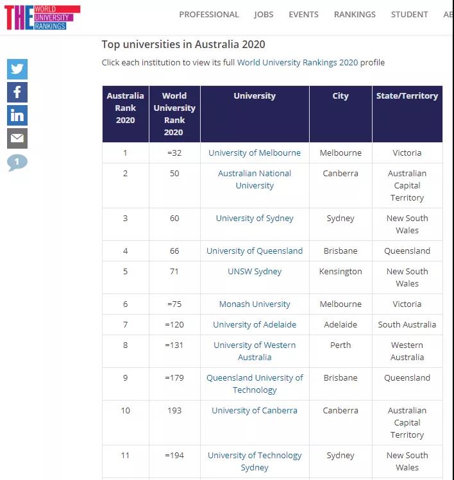Open the Monash University profile

255,304
